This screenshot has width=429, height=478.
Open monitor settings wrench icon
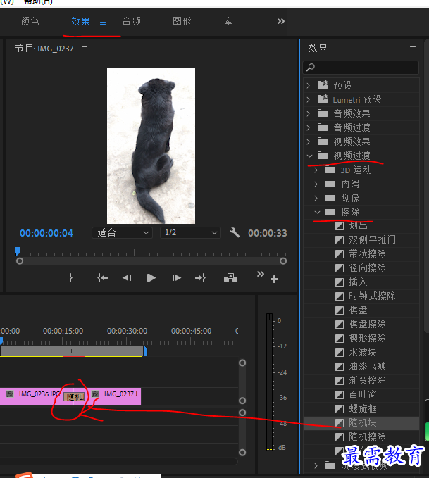235,232
